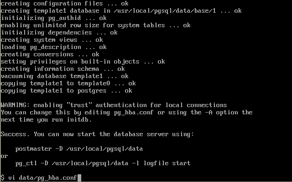Screen dimensions: 292x182
Task: Click the blinking cursor after pg_hba.conf
Action: point(79,178)
